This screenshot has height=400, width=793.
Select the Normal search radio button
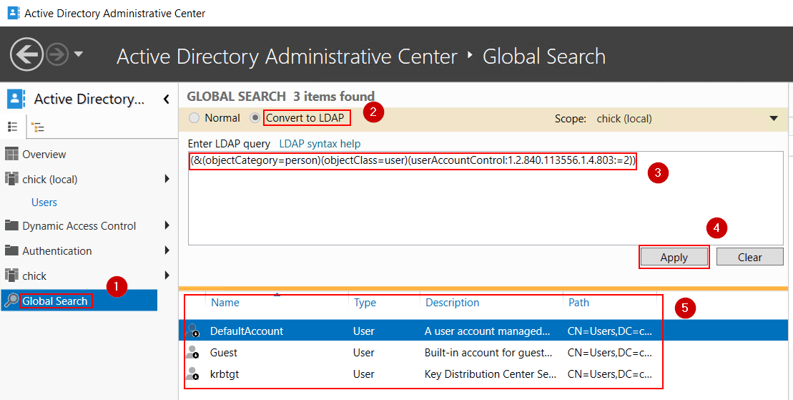[194, 118]
